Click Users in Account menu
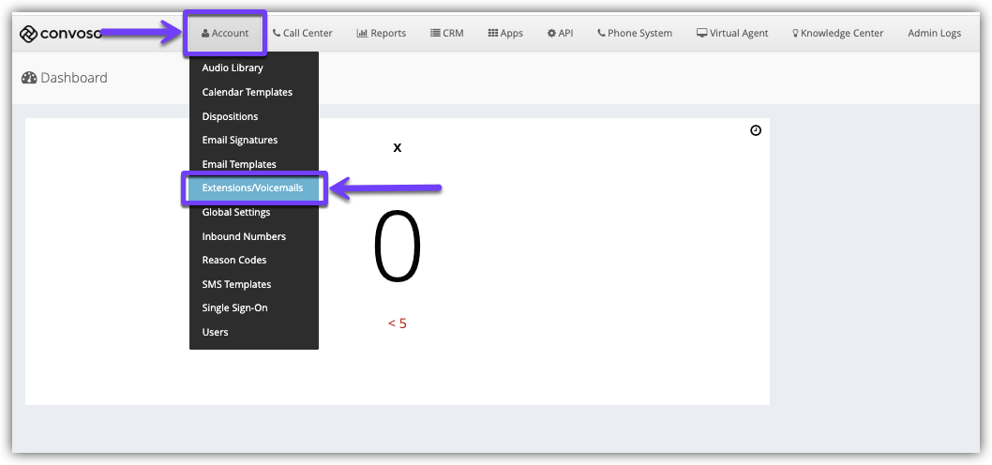Image resolution: width=992 pixels, height=465 pixels. pyautogui.click(x=215, y=332)
